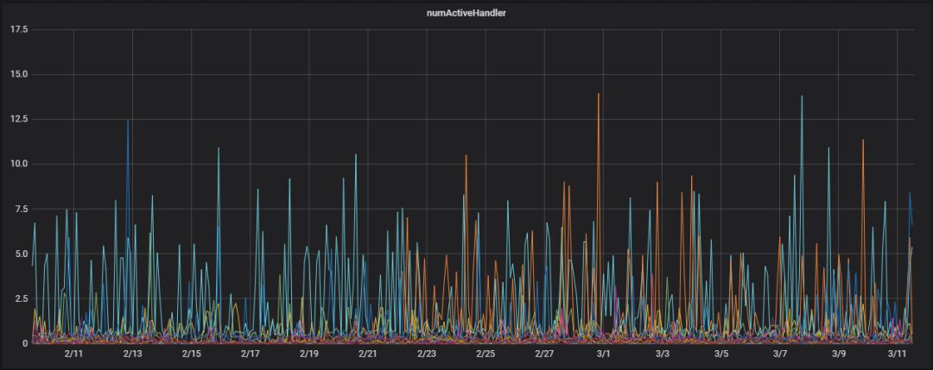Select the 3/11 x-axis date label
Viewport: 933px width, 370px height.
tap(898, 354)
